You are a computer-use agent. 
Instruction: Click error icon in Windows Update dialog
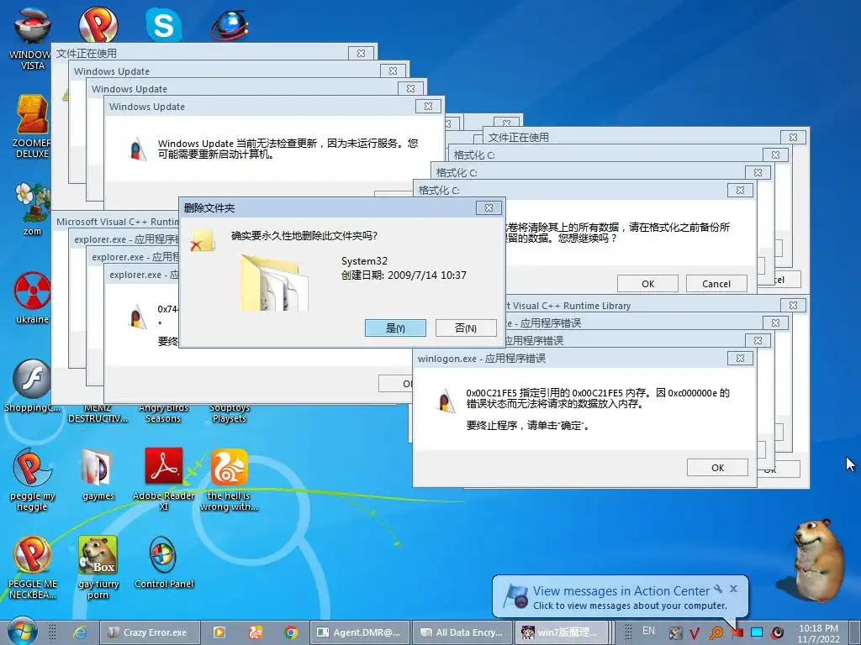pyautogui.click(x=138, y=149)
